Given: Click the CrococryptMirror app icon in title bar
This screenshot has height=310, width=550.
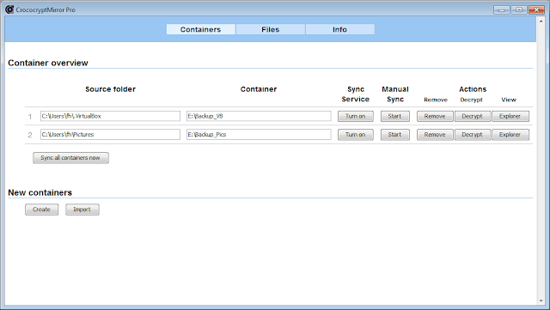Looking at the screenshot, I should pos(9,9).
